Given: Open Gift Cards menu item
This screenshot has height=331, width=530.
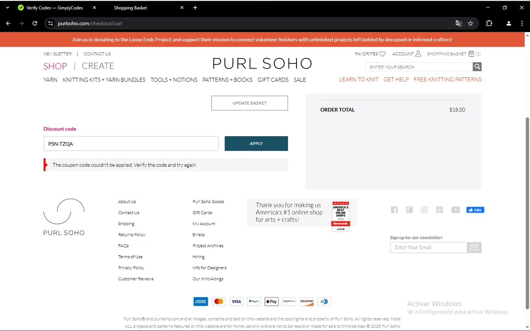Looking at the screenshot, I should [273, 80].
